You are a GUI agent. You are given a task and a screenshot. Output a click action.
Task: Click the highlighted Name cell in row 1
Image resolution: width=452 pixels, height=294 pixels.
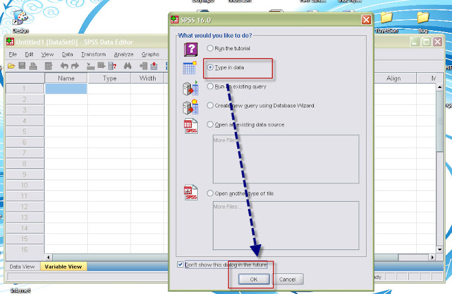pos(66,89)
